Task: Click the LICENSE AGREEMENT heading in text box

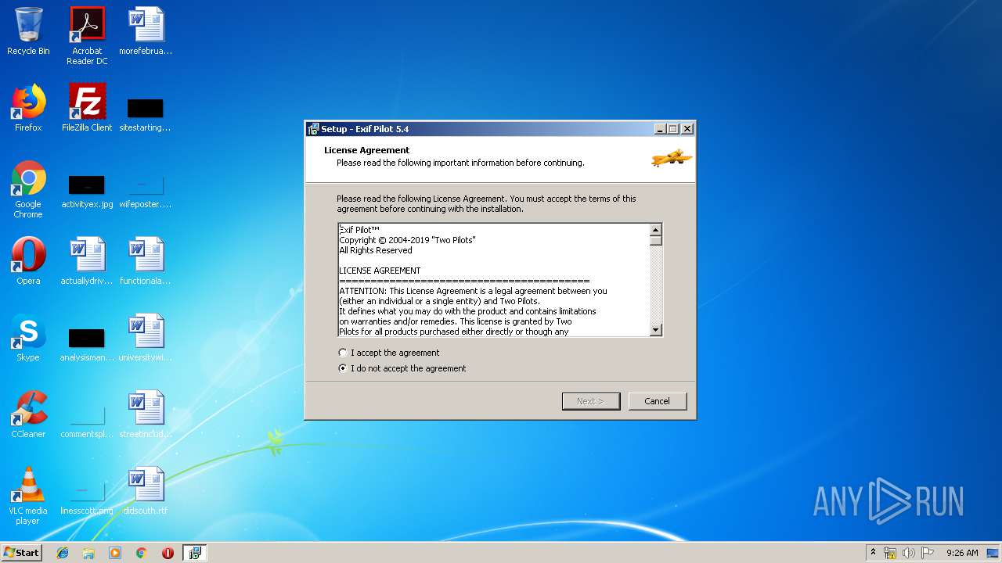Action: pyautogui.click(x=380, y=271)
